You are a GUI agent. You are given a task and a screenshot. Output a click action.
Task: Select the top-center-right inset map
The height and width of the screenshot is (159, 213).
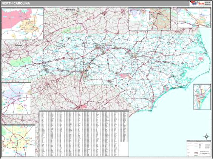coord(150,19)
